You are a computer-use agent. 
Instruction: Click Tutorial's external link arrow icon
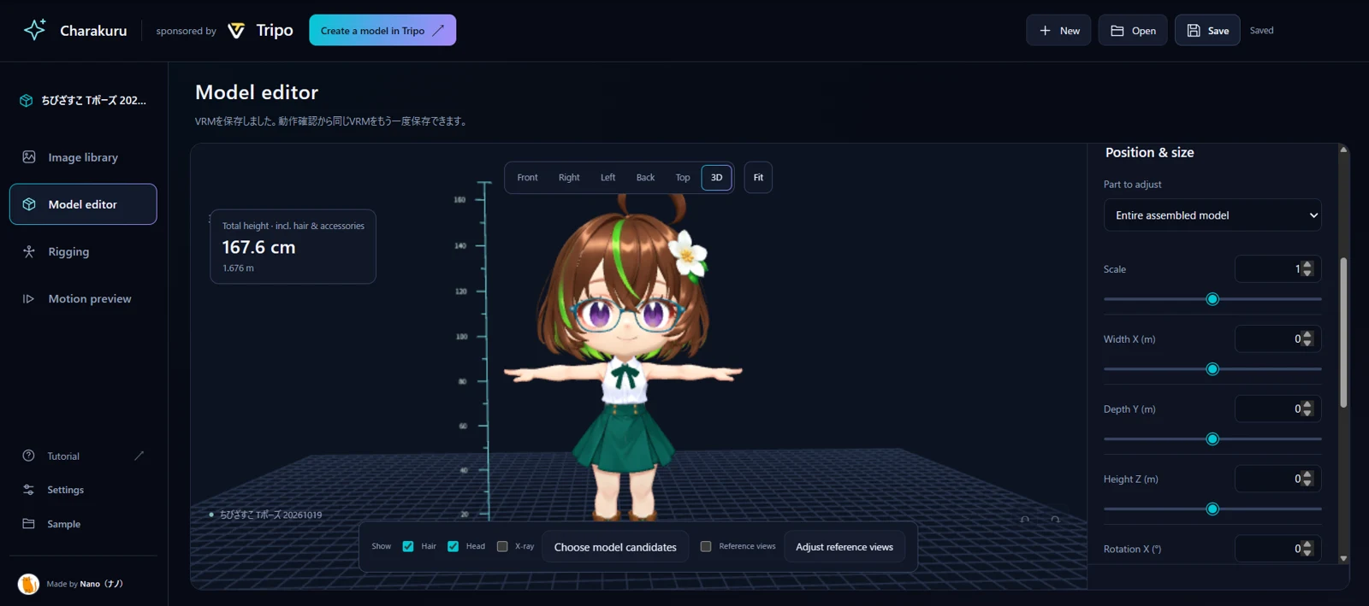click(x=139, y=456)
